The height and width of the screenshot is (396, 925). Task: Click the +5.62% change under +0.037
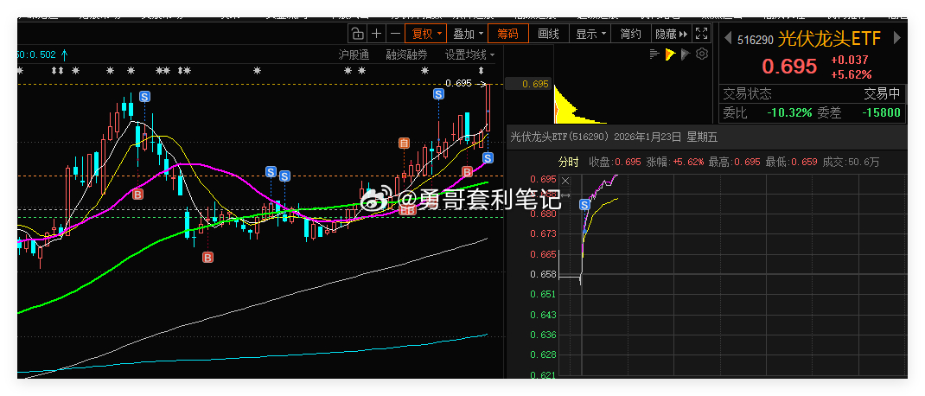coord(851,74)
